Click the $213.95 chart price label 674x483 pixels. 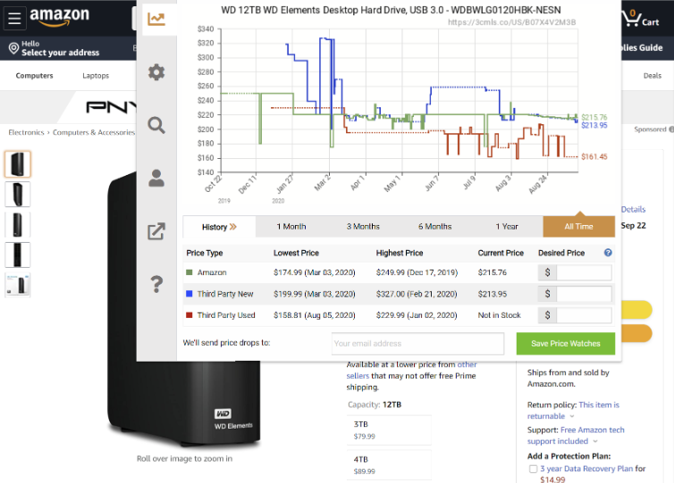click(594, 125)
